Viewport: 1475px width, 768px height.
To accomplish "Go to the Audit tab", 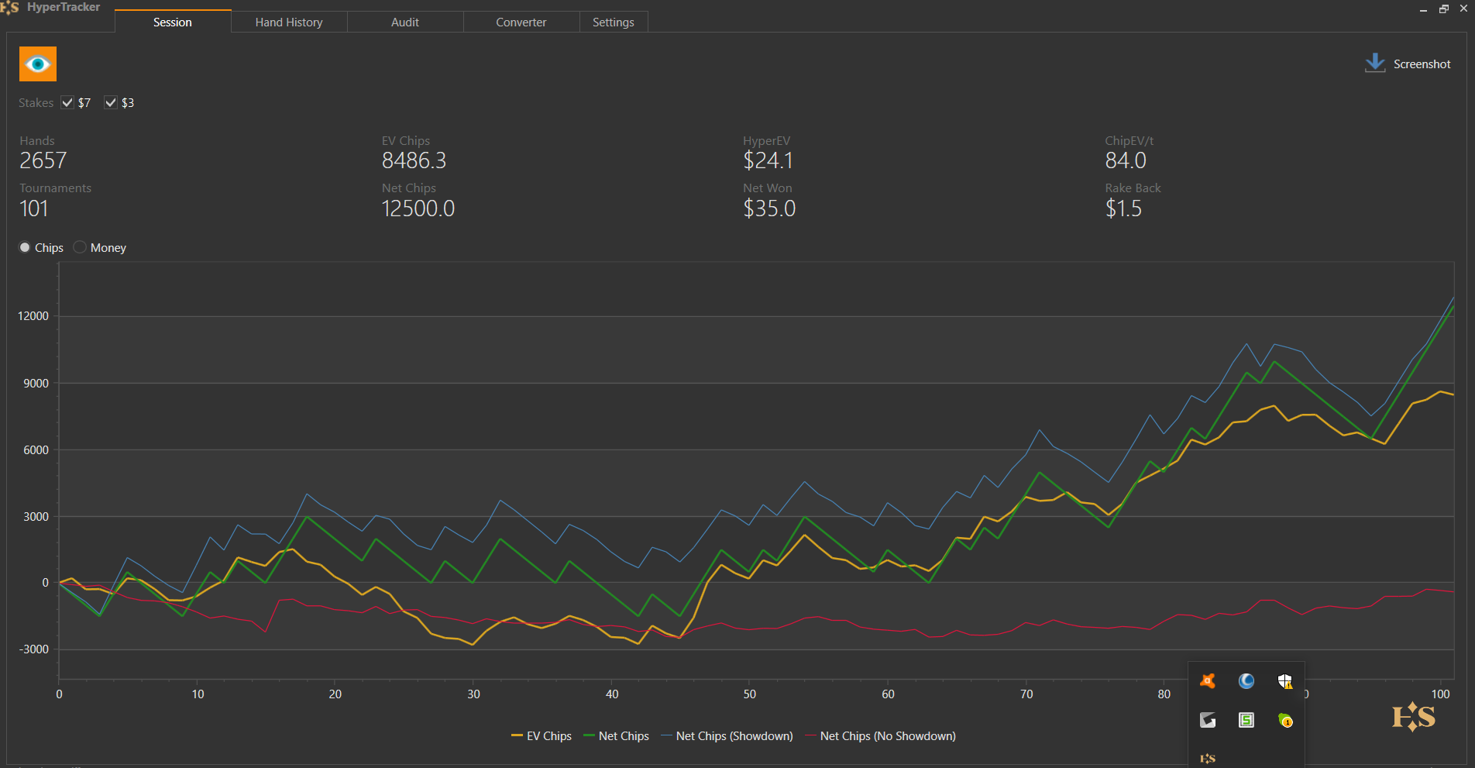I will [405, 22].
